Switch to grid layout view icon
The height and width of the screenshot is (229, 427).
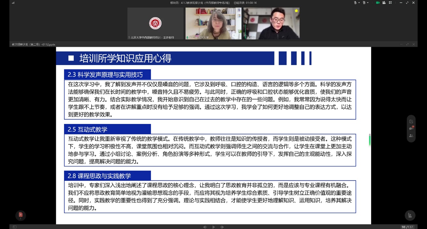click(390, 3)
